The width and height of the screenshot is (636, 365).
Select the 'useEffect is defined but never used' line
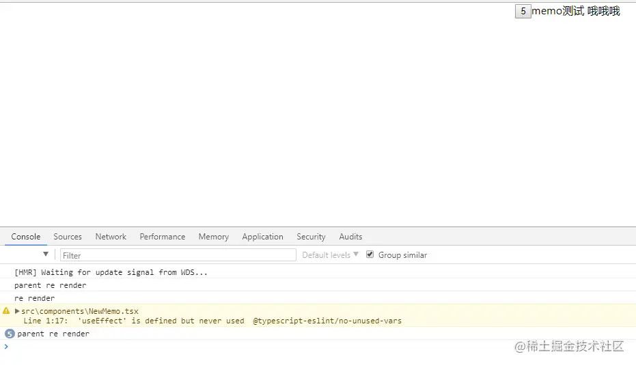click(x=212, y=321)
